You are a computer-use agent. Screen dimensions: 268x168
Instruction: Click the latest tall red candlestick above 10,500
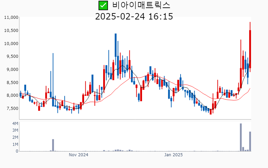(250, 47)
